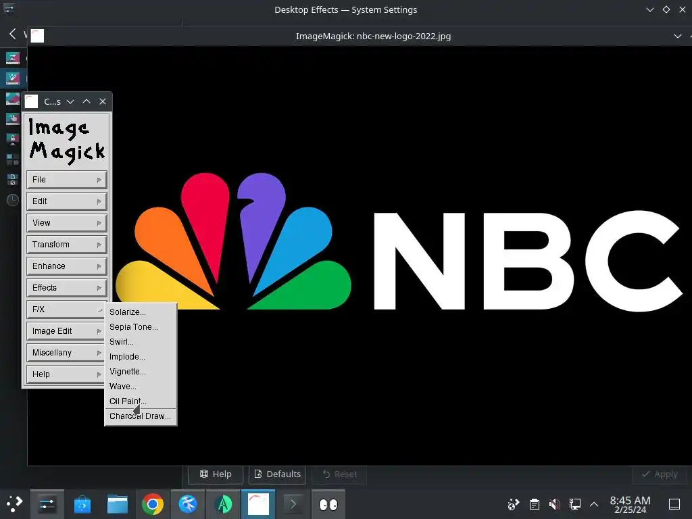This screenshot has height=519, width=692.
Task: Click show desktop button in taskbar
Action: (674, 504)
